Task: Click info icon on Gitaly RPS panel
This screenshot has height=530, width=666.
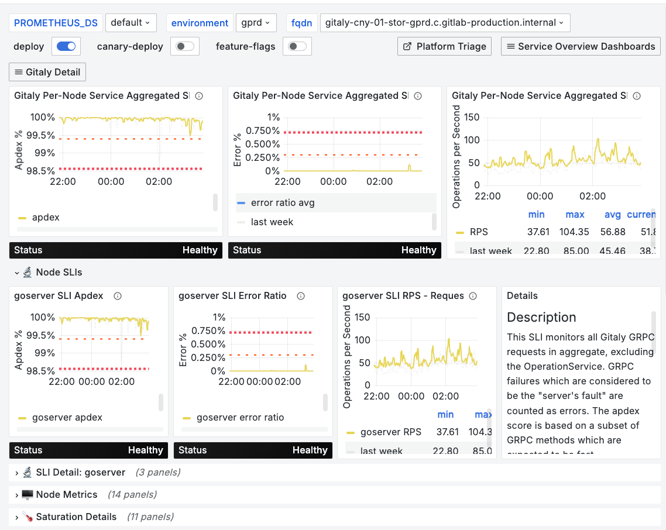Action: coord(637,96)
